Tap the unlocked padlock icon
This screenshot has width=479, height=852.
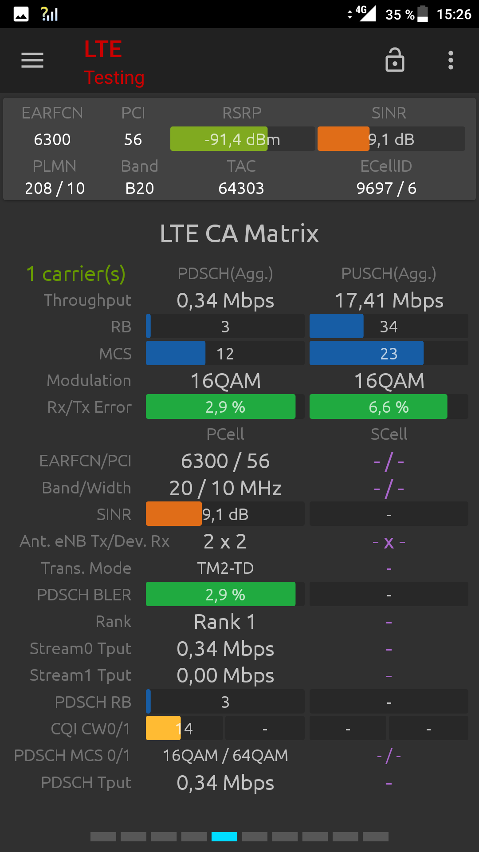coord(395,60)
